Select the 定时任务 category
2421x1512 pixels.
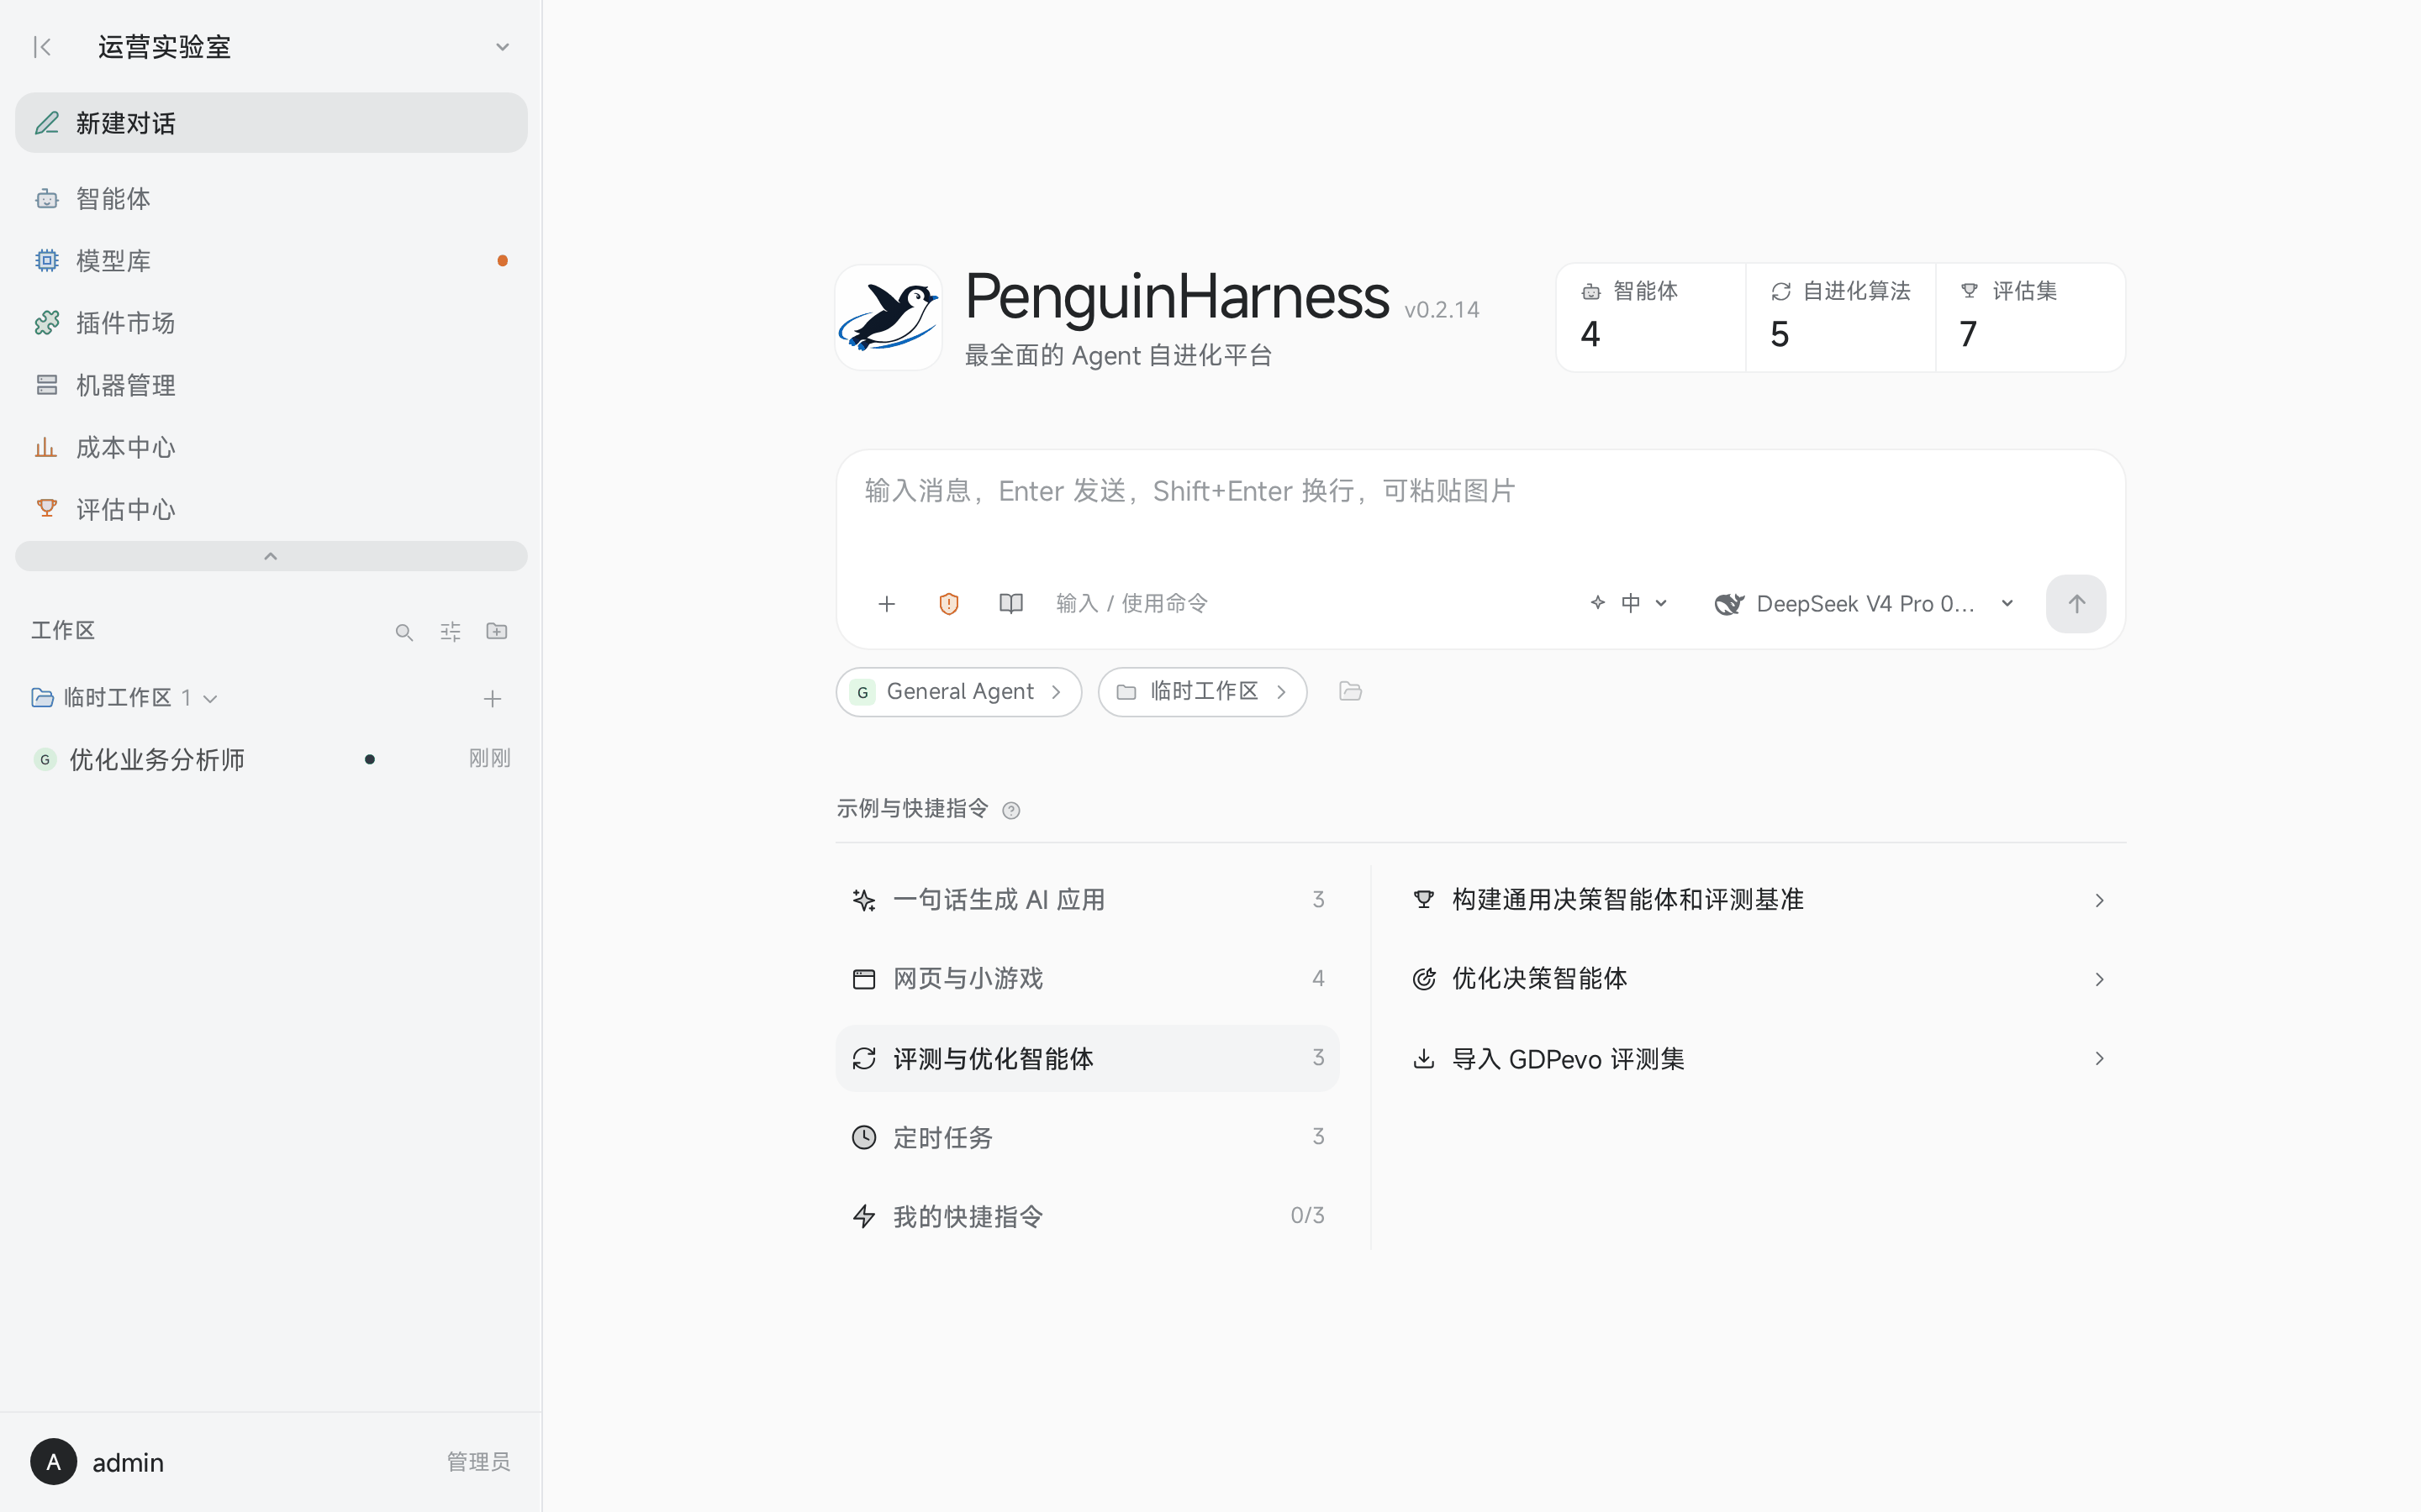[1088, 1137]
